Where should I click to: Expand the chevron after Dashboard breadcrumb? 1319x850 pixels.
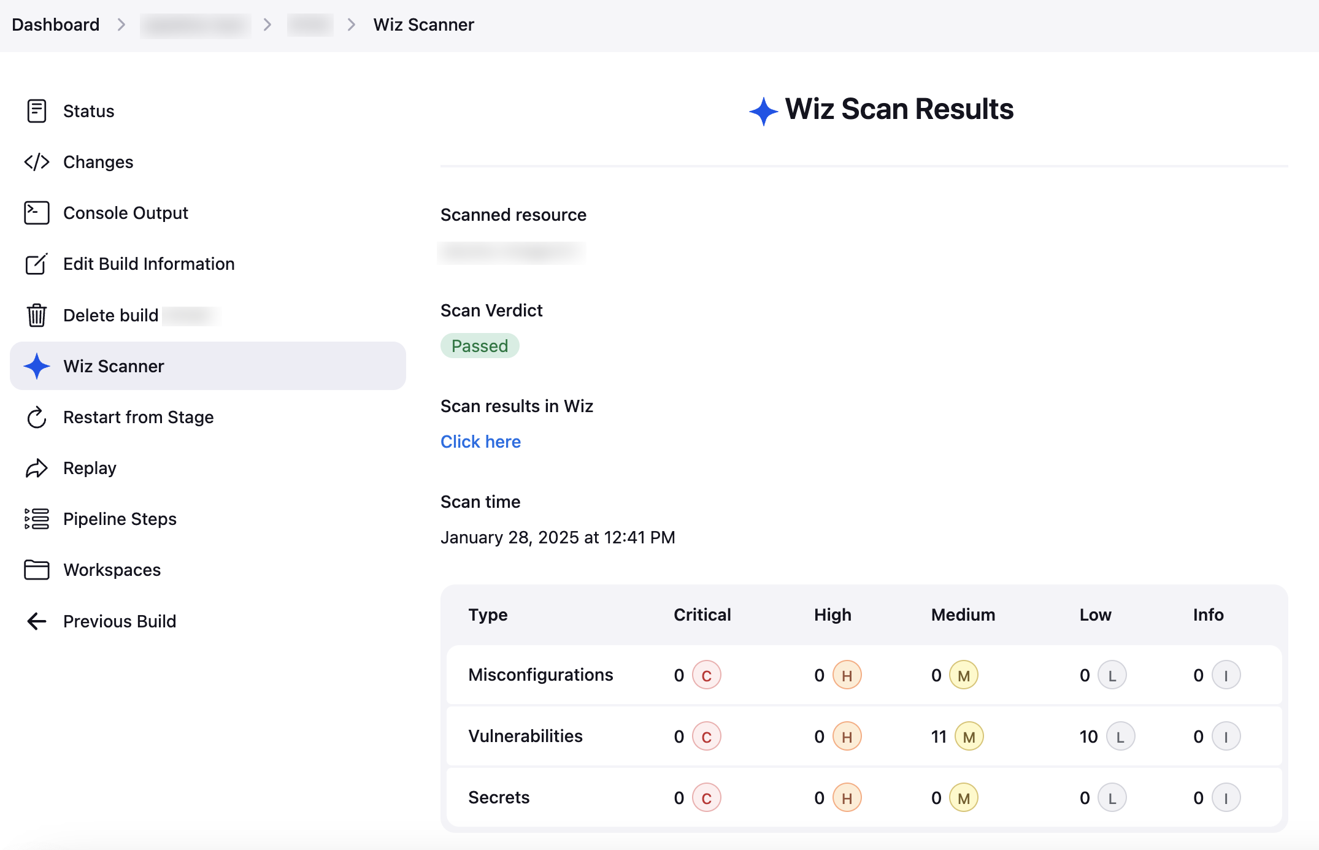121,25
